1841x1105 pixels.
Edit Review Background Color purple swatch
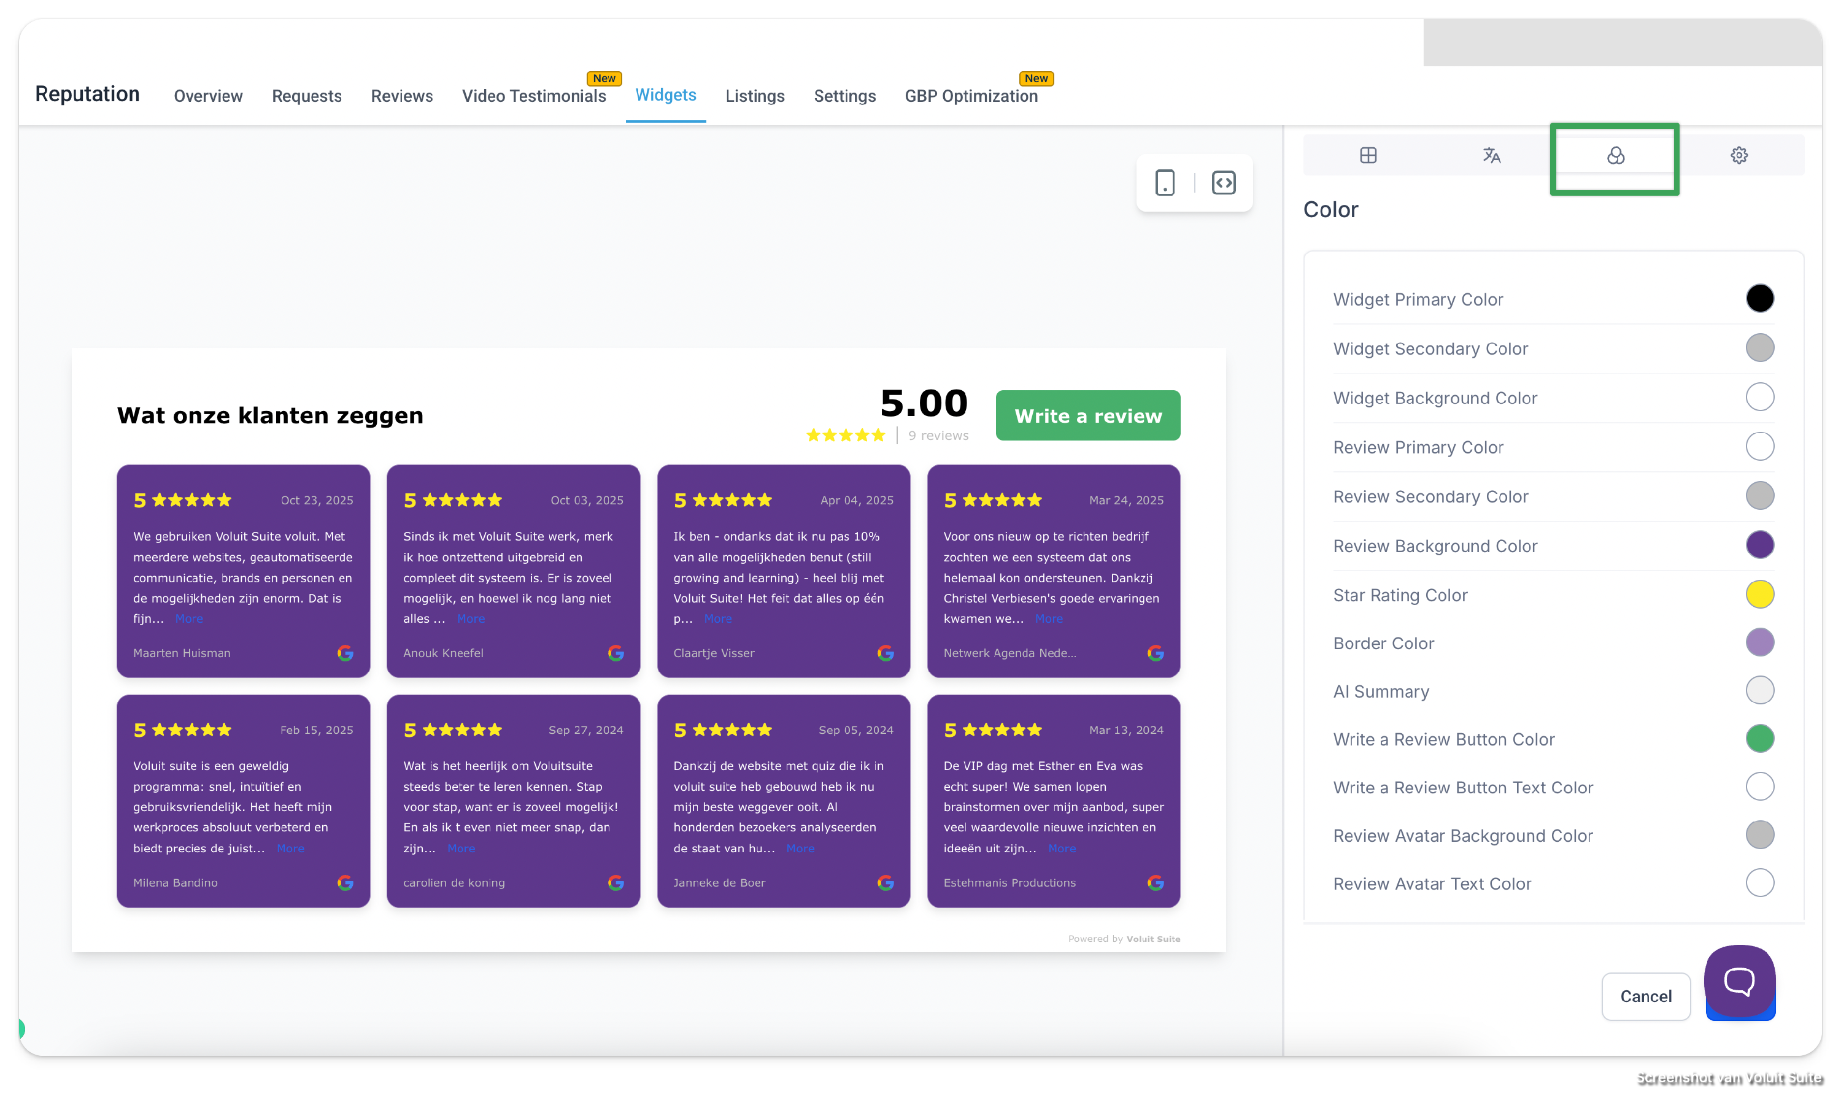coord(1759,545)
